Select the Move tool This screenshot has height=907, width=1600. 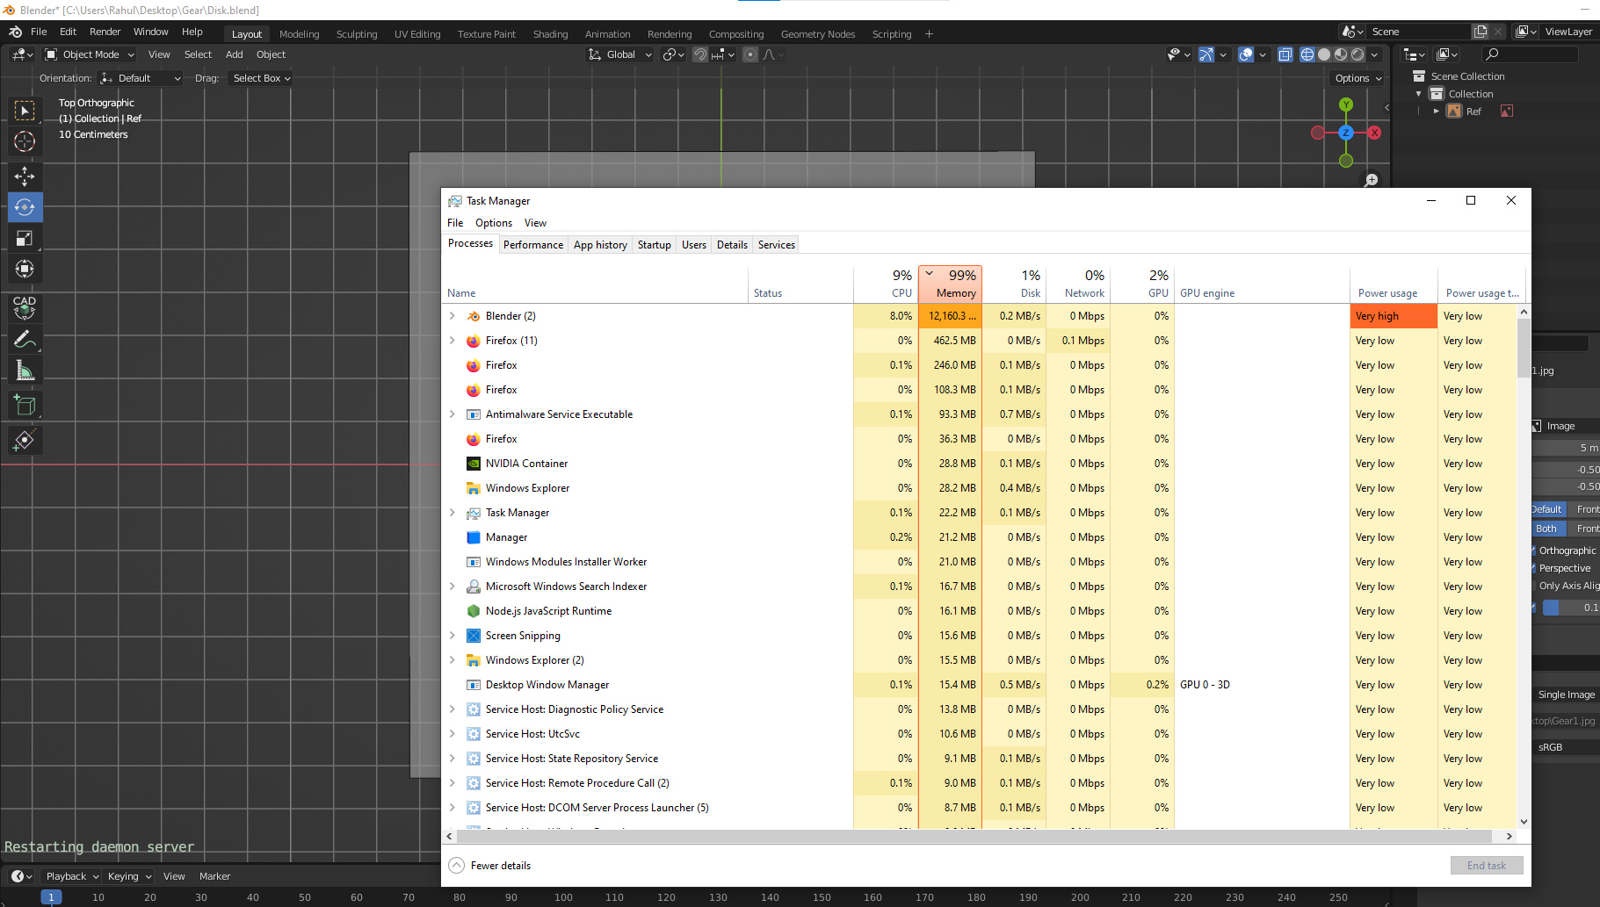(25, 176)
